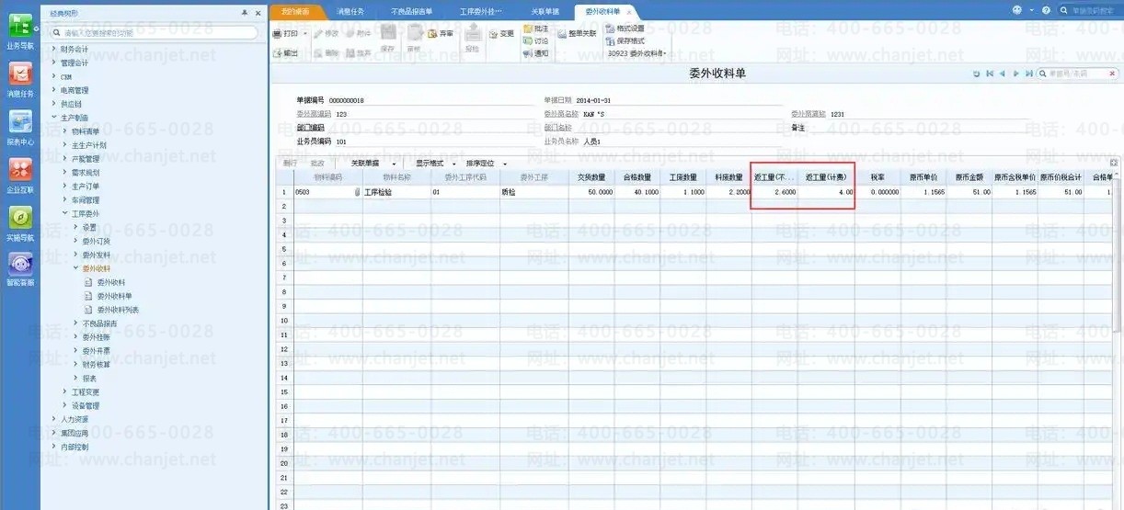1124x510 pixels.
Task: Click the 输出 export toolbar icon
Action: (286, 53)
